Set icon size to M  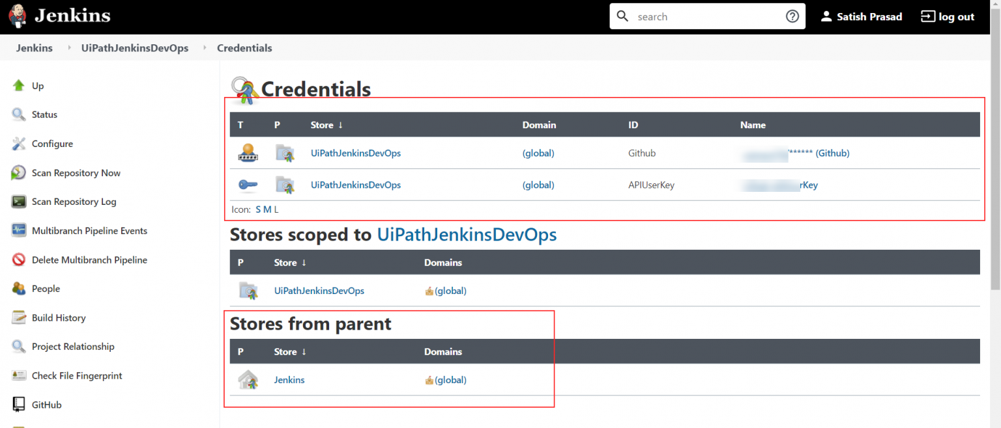(x=267, y=209)
